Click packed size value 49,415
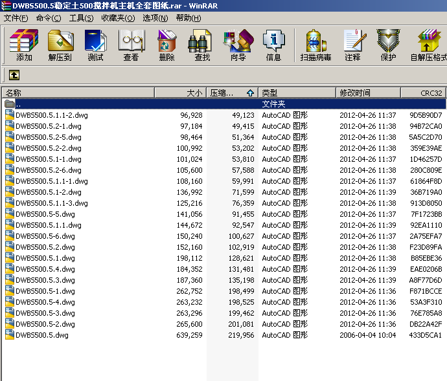The height and width of the screenshot is (381, 447). (x=243, y=126)
